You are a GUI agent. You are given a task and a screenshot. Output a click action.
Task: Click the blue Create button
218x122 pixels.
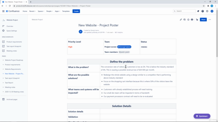pos(76,11)
